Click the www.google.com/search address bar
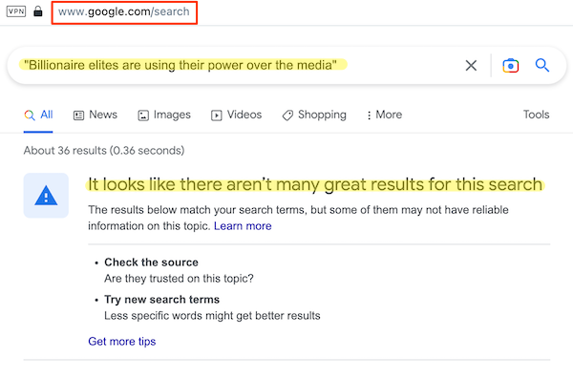 pos(124,12)
